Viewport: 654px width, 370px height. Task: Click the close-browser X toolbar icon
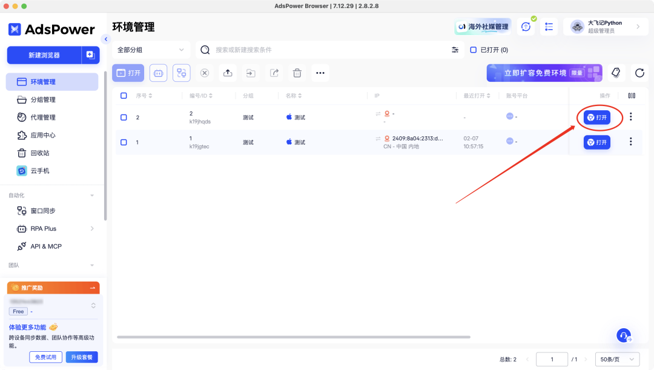point(205,73)
